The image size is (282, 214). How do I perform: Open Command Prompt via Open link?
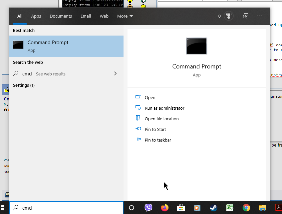(x=150, y=97)
